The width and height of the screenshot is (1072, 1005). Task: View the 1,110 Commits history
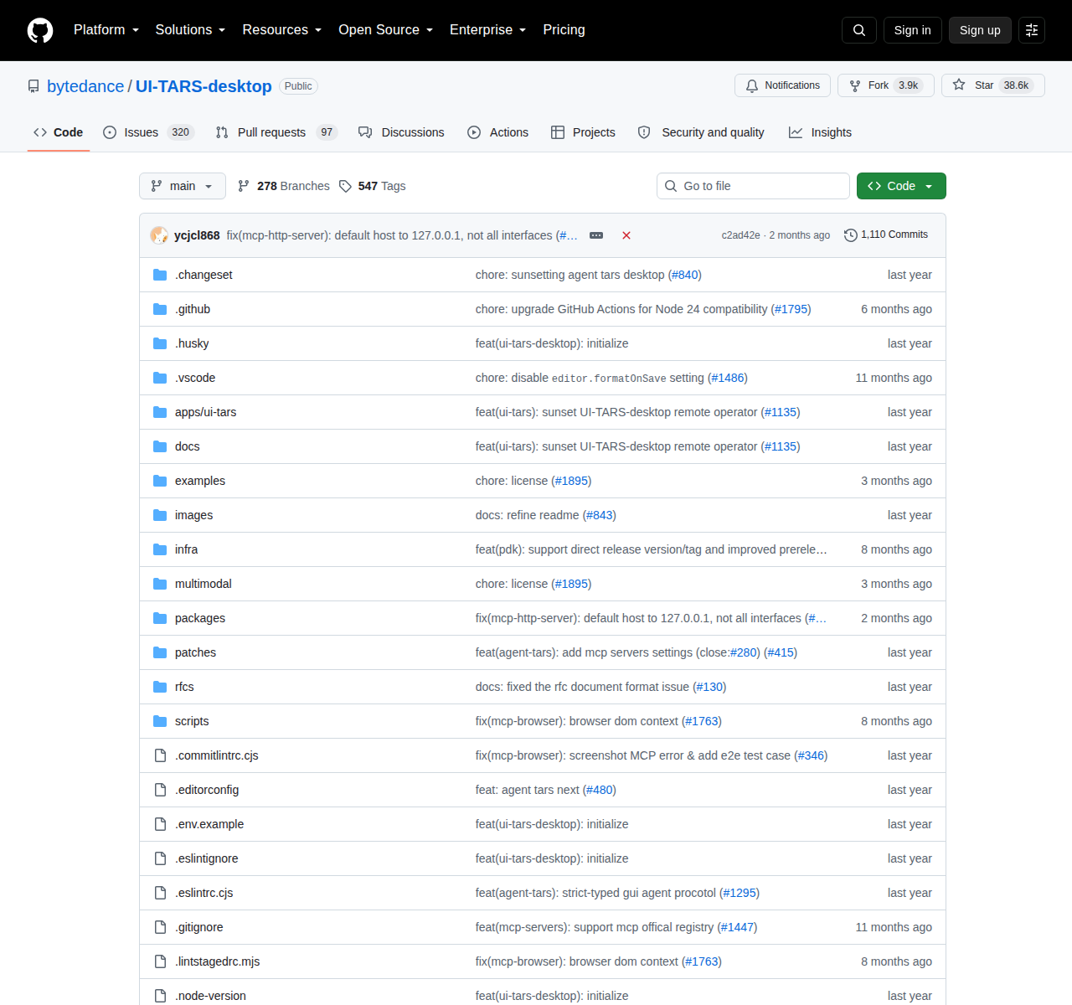886,234
